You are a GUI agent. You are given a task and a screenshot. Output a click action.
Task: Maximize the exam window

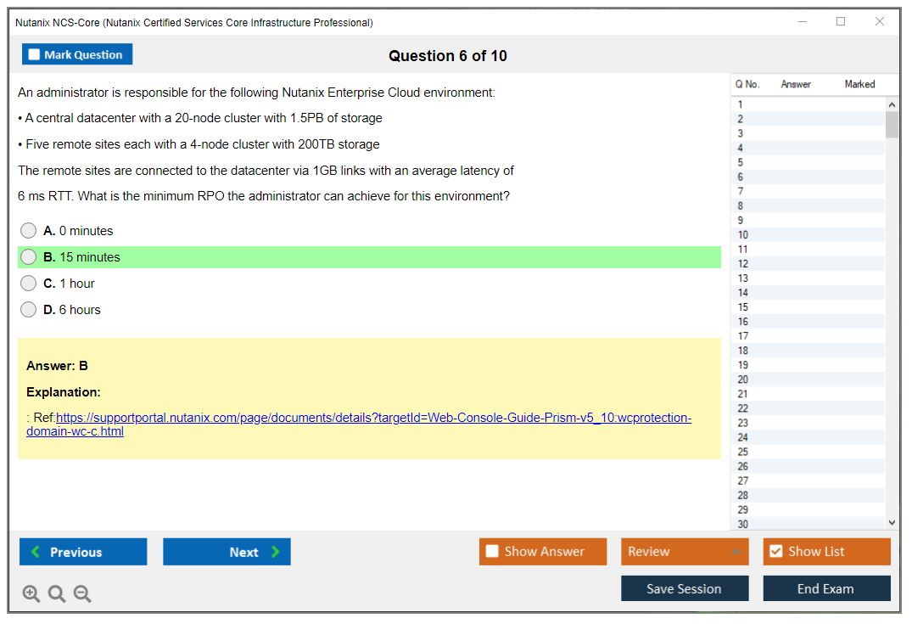tap(841, 22)
